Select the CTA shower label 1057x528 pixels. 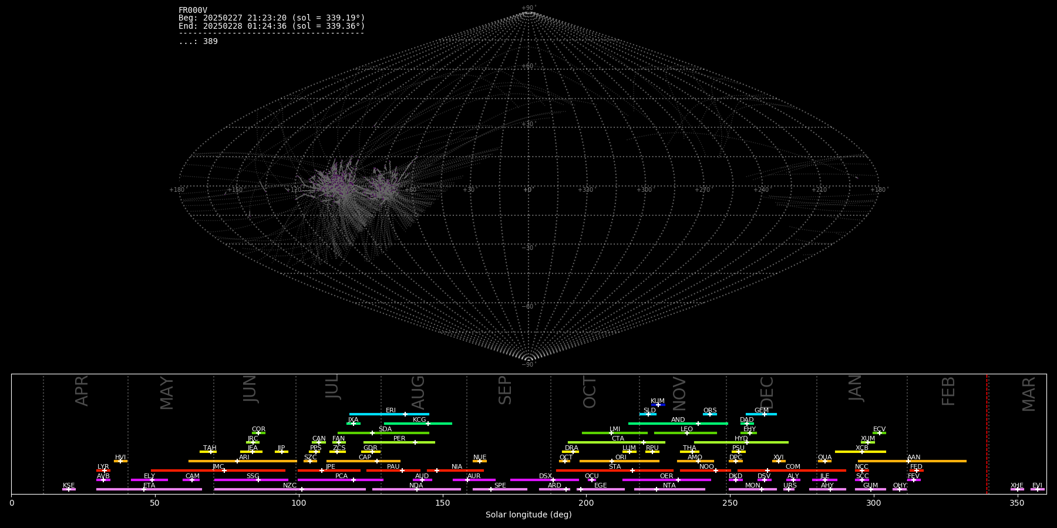pos(618,439)
